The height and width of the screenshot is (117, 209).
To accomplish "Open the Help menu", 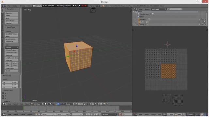I will click(x=29, y=6).
